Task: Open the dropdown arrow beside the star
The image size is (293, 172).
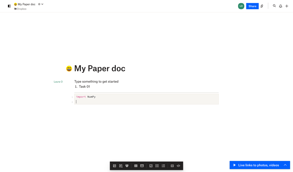Action: pos(42,4)
